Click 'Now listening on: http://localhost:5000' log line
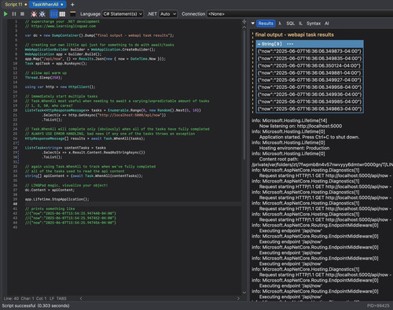Image resolution: width=393 pixels, height=310 pixels. point(300,126)
